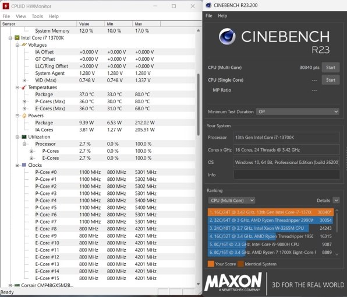Expand the P-Cores utilization row
This screenshot has height=297, width=347.
pos(31,151)
